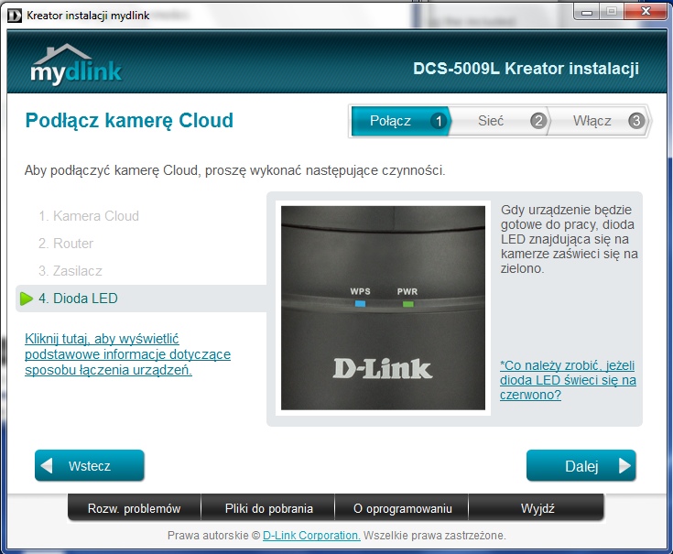Open O oprogramowaniu
Image resolution: width=673 pixels, height=554 pixels.
tap(403, 508)
